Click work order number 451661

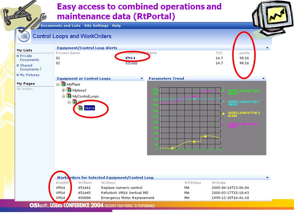click(84, 188)
